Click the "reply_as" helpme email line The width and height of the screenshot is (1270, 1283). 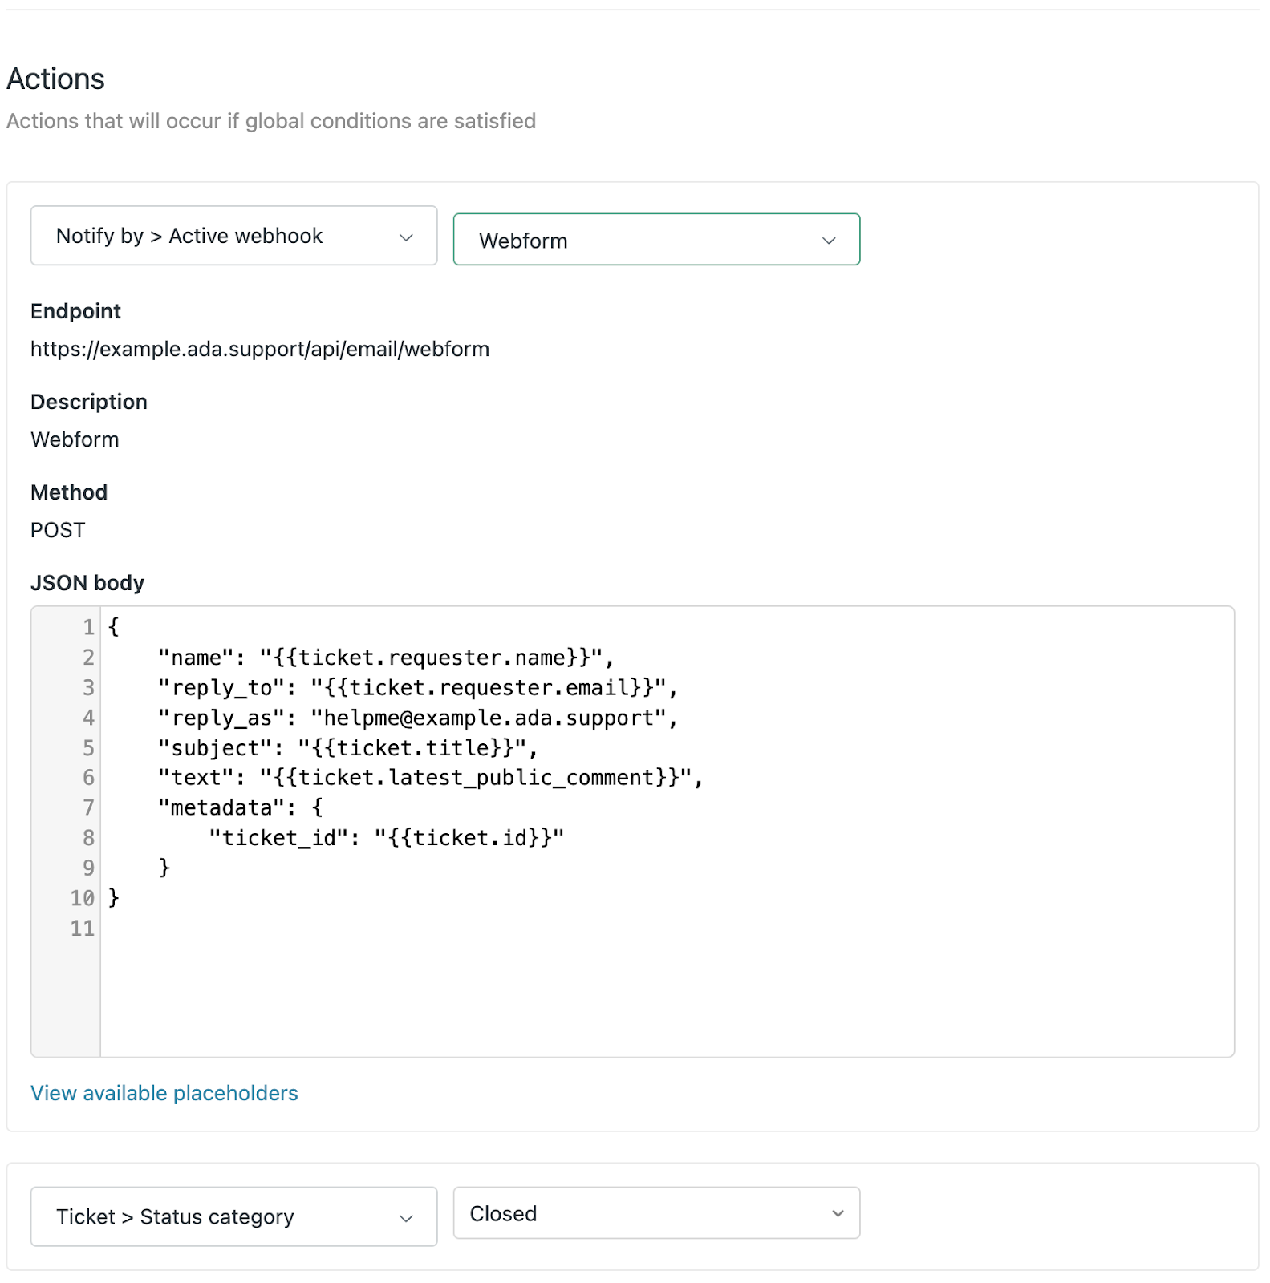click(417, 718)
